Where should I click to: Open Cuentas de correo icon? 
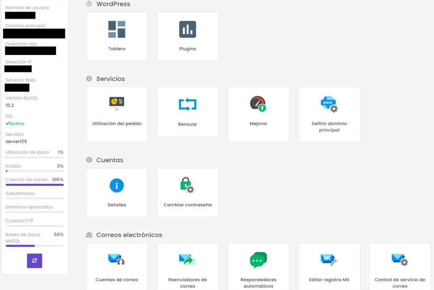coord(117,260)
